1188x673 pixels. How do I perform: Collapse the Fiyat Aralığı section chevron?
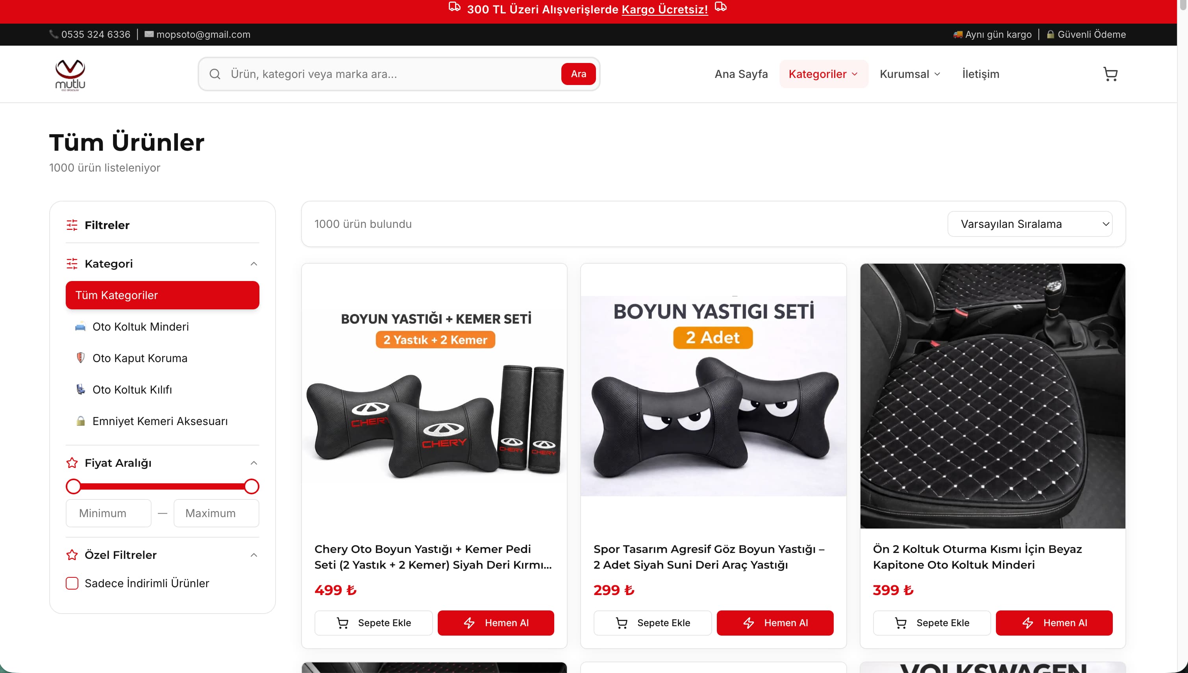(254, 463)
